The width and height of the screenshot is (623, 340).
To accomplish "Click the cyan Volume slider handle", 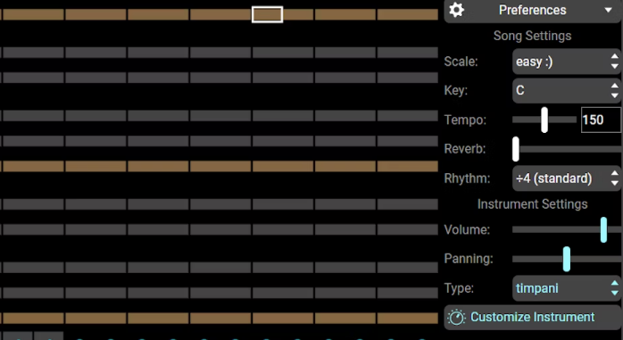I will (603, 229).
